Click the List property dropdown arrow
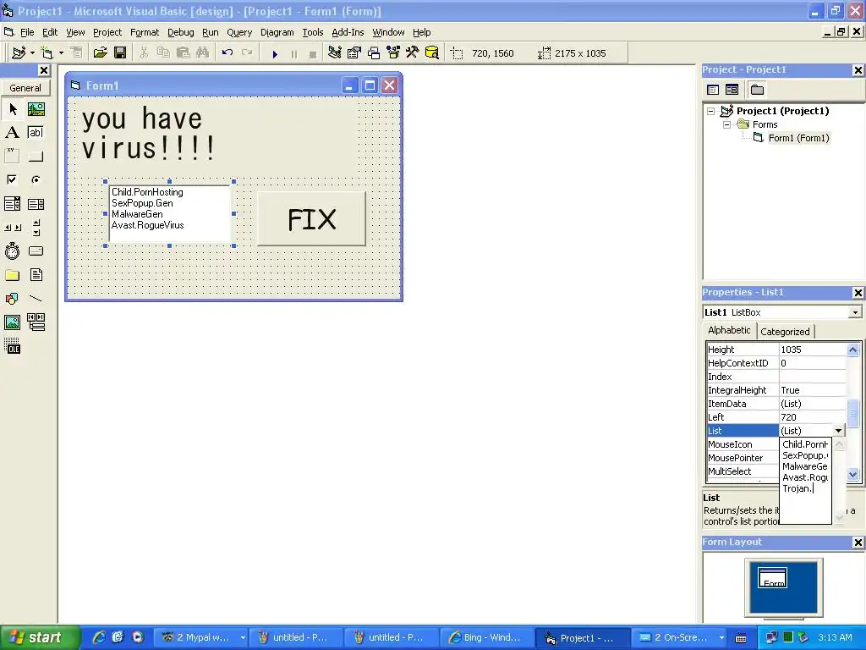Screen dimensions: 866x650 (838, 431)
